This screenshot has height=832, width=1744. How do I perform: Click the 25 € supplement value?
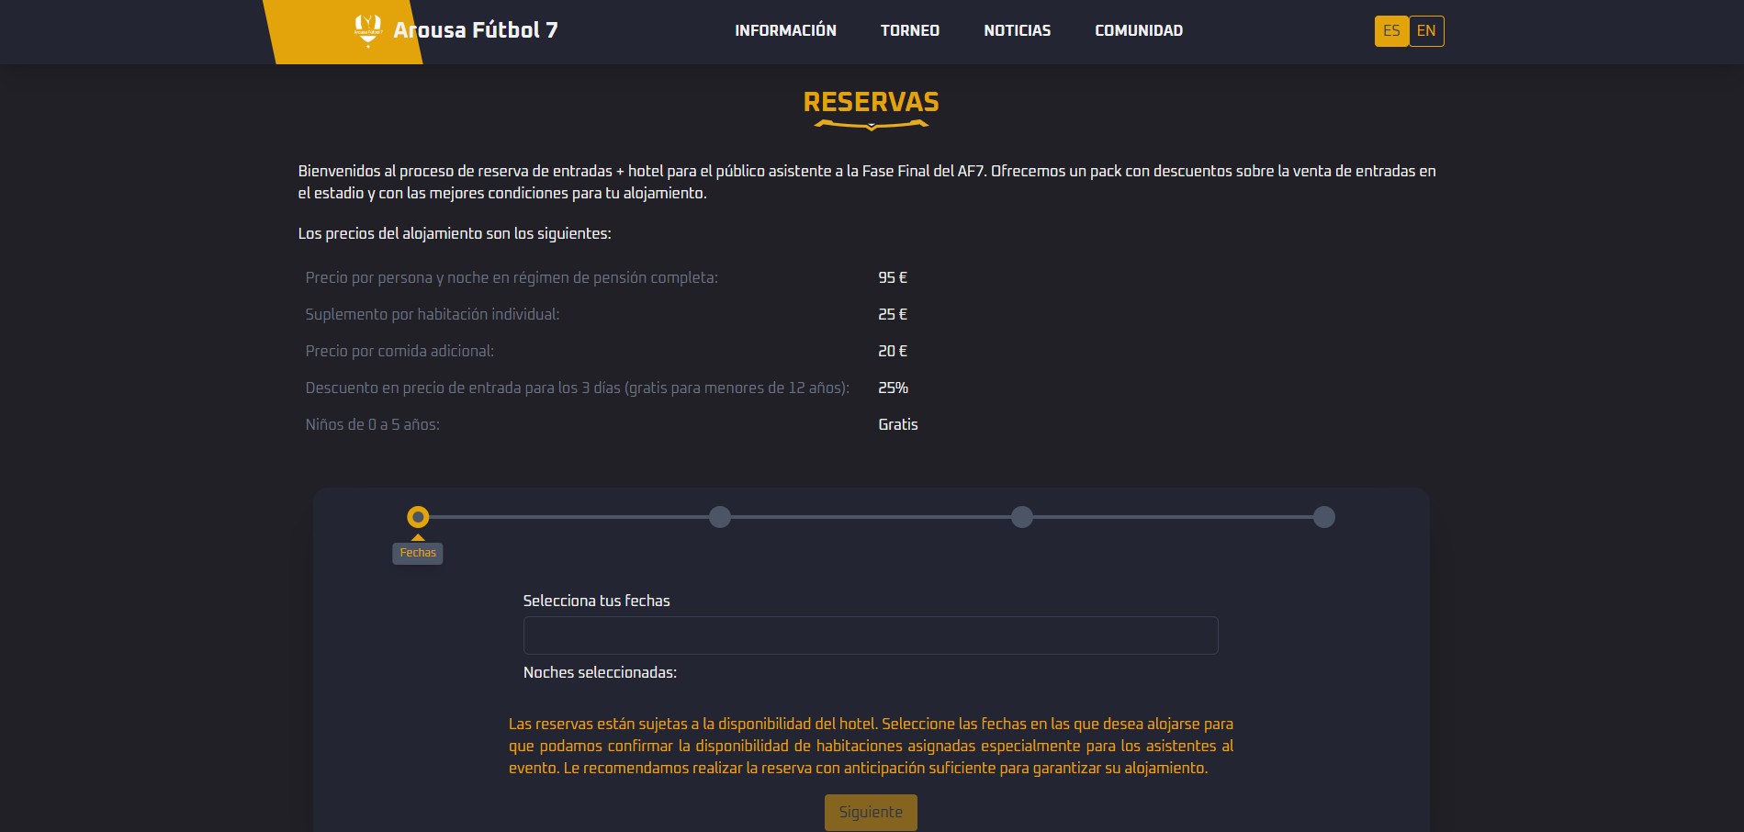(893, 314)
